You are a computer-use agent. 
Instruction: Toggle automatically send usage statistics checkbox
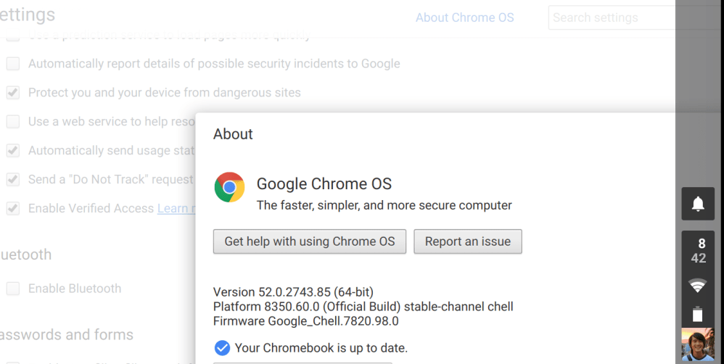click(13, 151)
